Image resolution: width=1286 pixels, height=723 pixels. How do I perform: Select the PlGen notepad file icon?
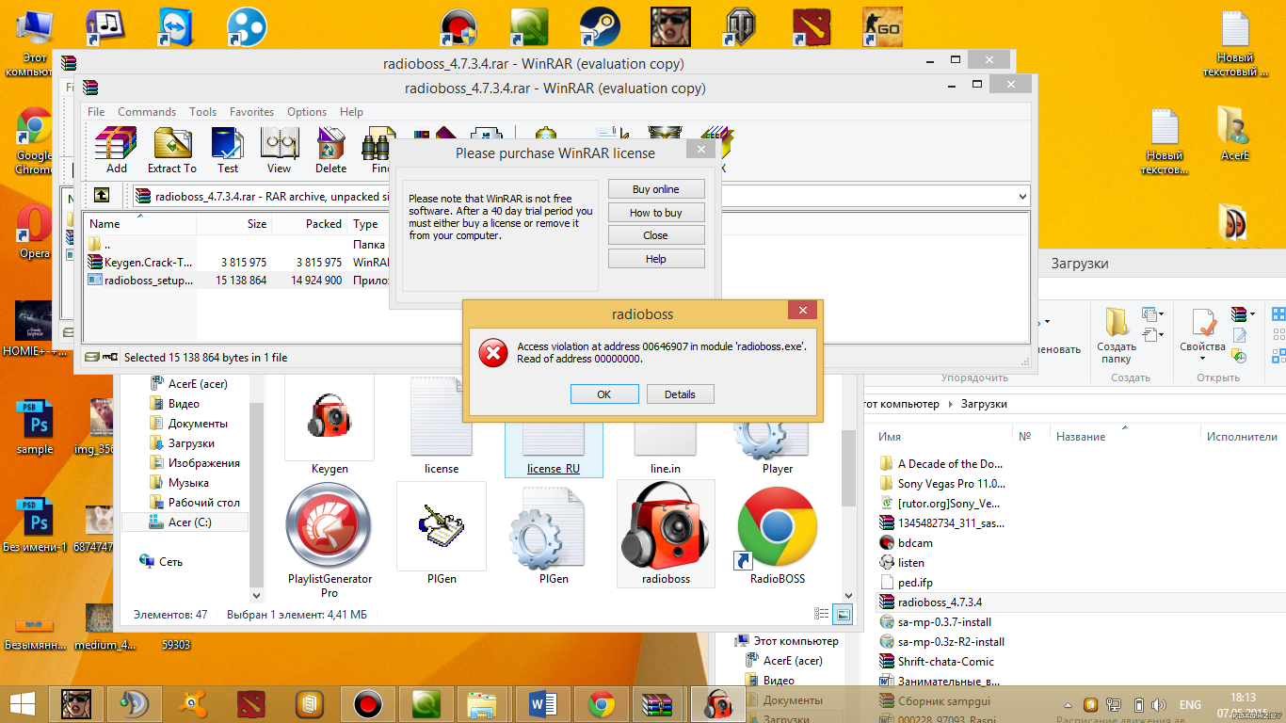[442, 534]
